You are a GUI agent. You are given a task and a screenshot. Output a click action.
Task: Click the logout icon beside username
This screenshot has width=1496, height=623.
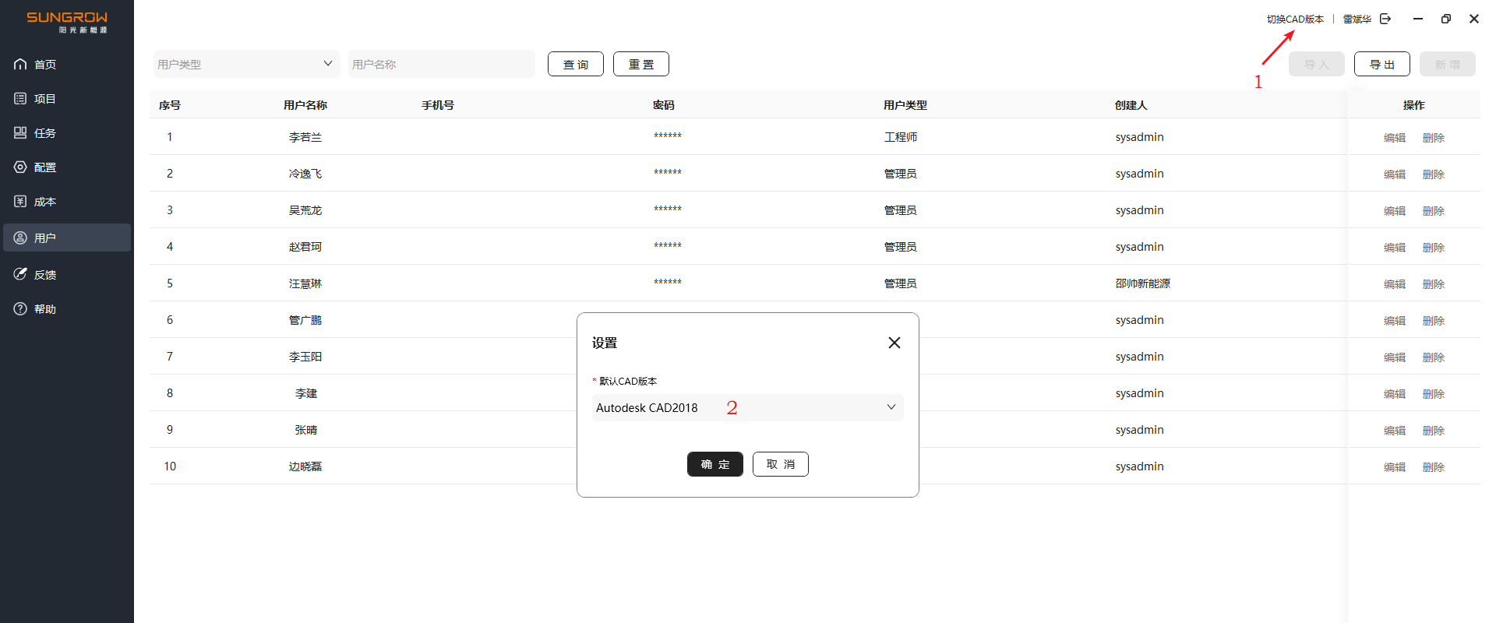(x=1385, y=19)
